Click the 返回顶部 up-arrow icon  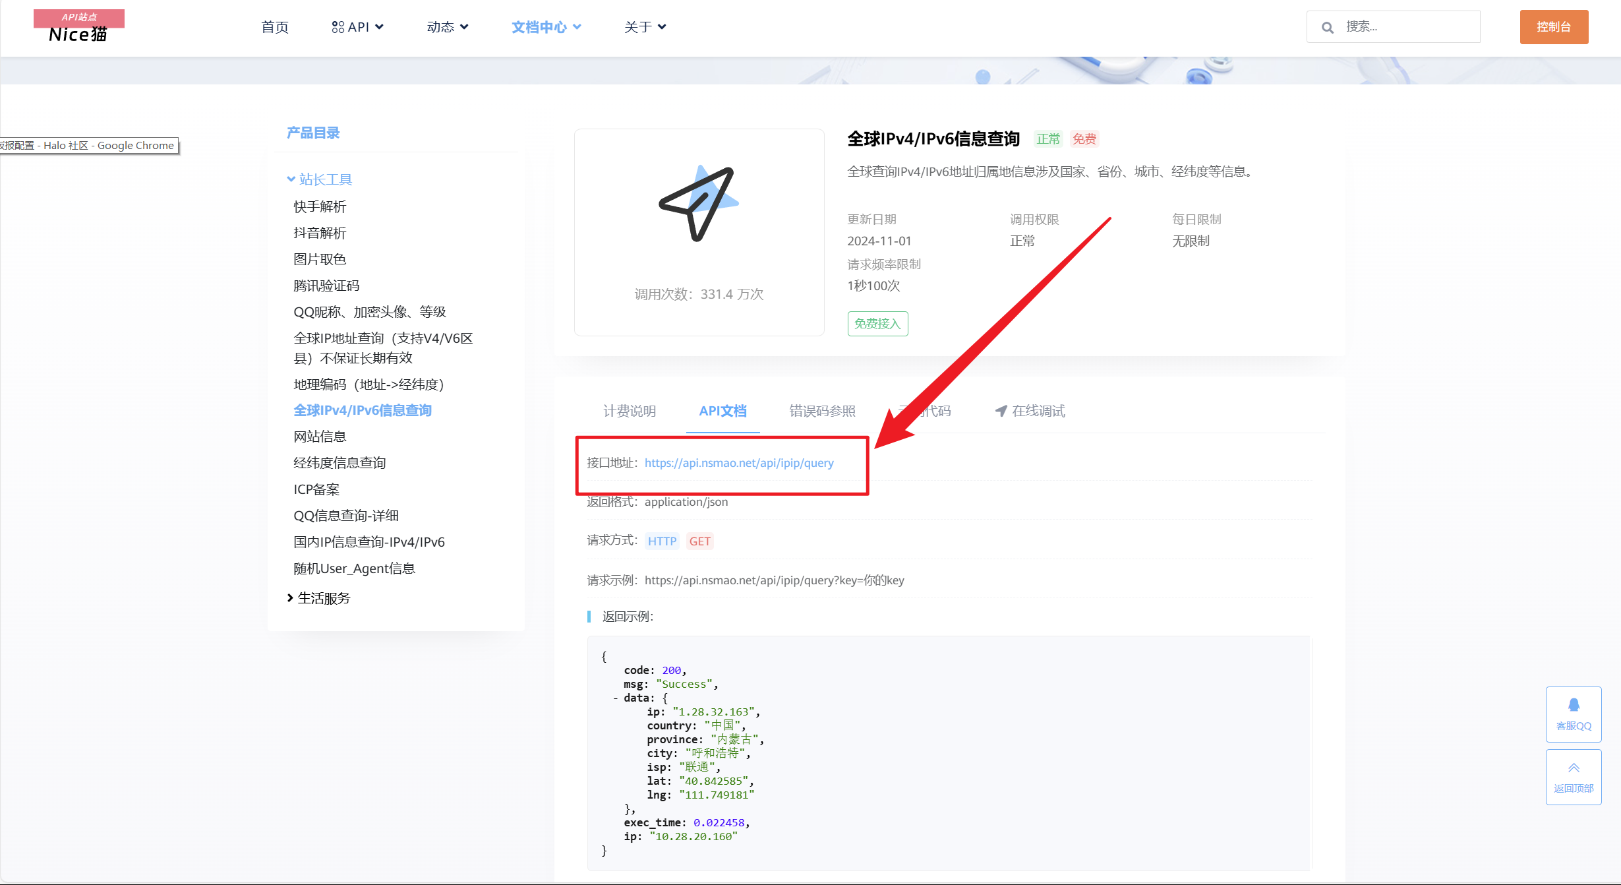pos(1574,768)
